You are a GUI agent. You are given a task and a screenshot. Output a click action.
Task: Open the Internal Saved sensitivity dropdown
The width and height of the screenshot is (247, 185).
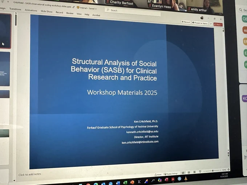click(x=87, y=8)
